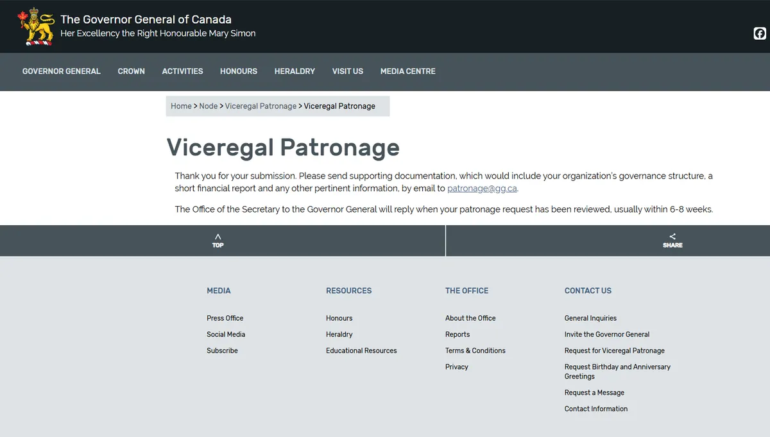Viewport: 770px width, 437px height.
Task: Open the Activities menu
Action: [182, 71]
